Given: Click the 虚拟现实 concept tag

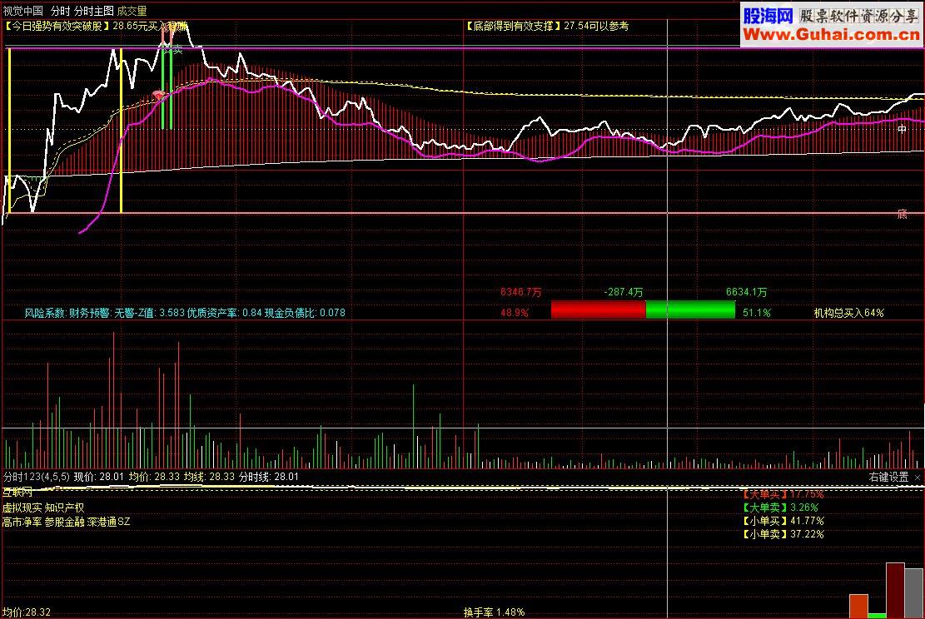Looking at the screenshot, I should coord(22,508).
